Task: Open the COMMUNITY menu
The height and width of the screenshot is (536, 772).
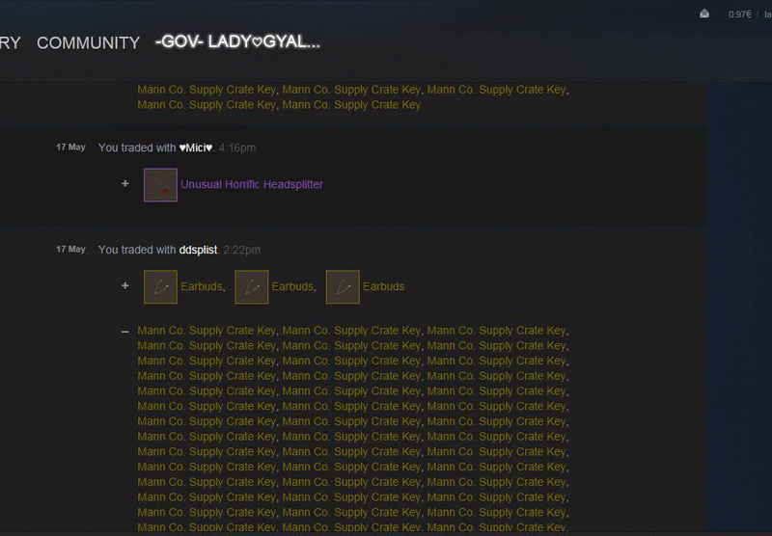Action: click(88, 42)
